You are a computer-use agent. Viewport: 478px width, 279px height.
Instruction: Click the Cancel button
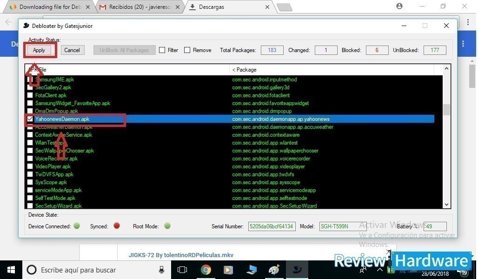[72, 50]
